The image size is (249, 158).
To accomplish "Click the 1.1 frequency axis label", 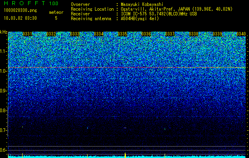I will click(x=3, y=51).
